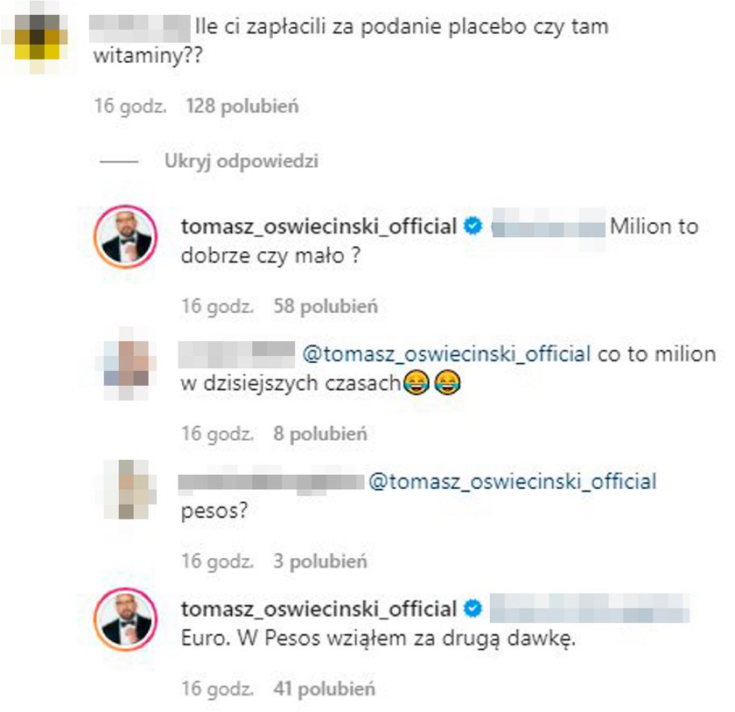Open the avatar of the 'co to milion' commenter
Viewport: 735px width, 712px height.
[x=126, y=364]
